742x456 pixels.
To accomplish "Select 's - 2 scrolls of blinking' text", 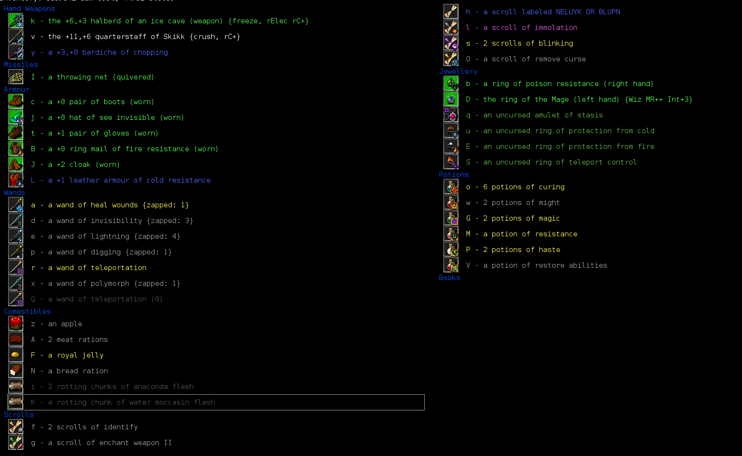I will (519, 43).
